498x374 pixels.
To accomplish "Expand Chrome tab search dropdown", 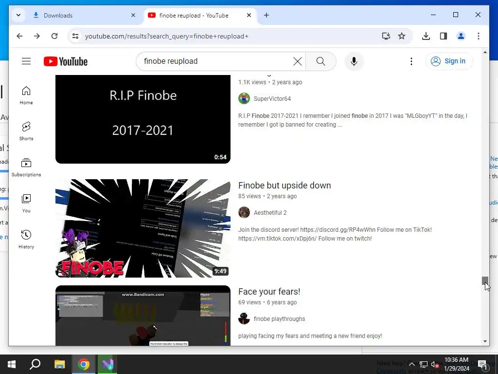I will 18,15.
